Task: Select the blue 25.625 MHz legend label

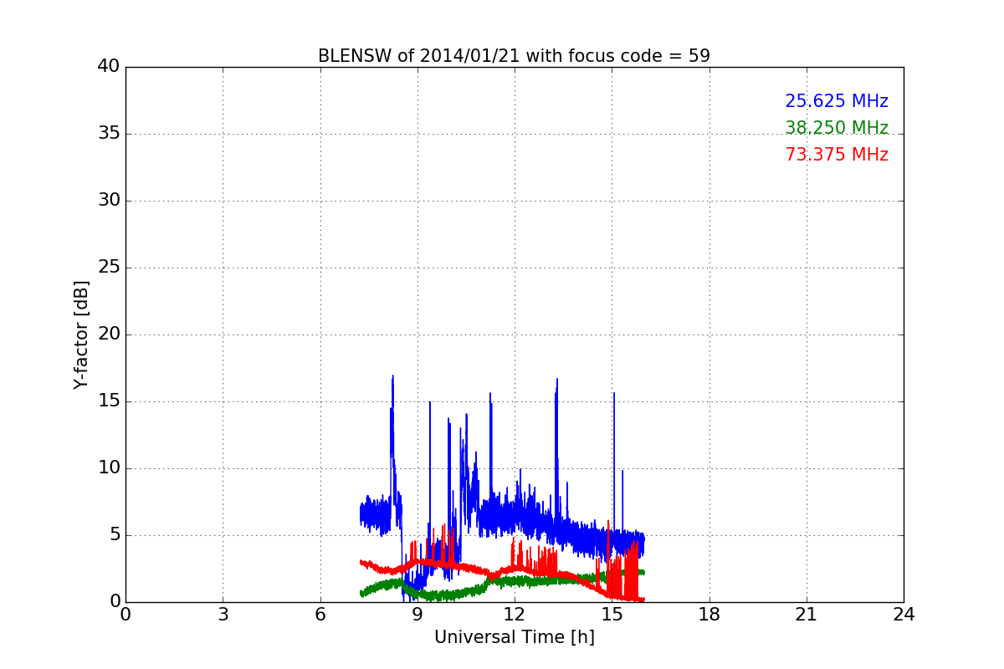Action: pos(837,101)
